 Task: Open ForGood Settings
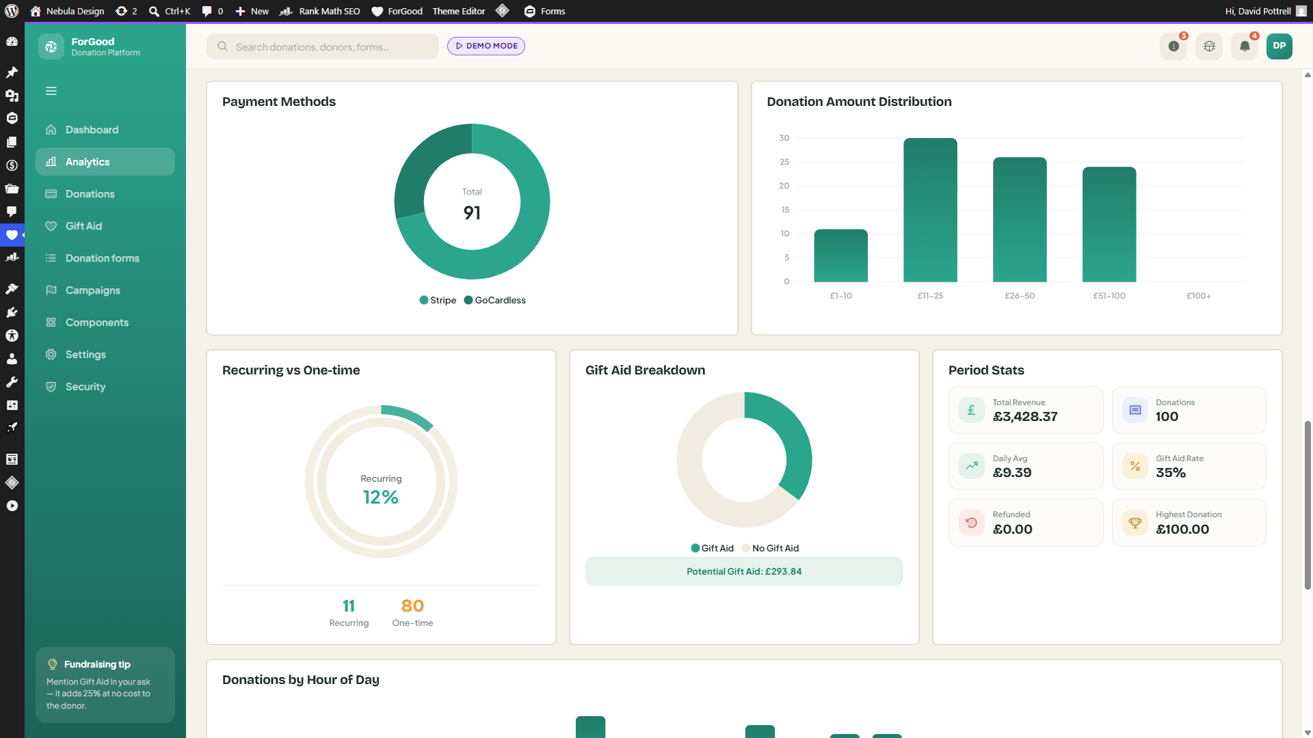tap(105, 355)
